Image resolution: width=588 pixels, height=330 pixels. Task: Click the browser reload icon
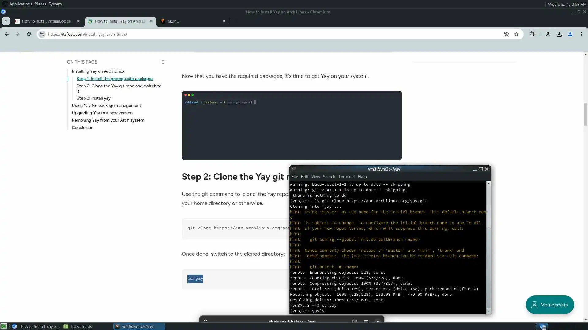(29, 34)
